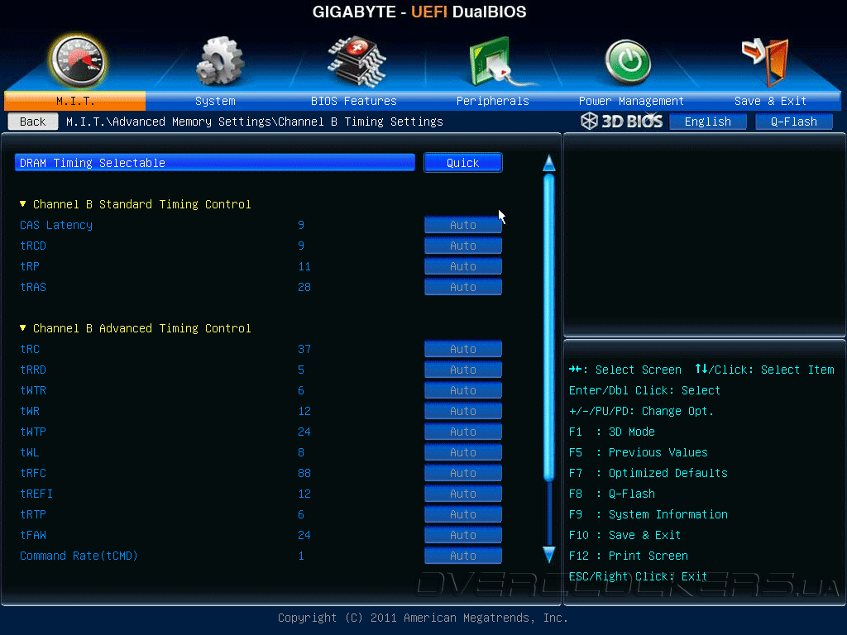Go Back to the previous menu
Image resolution: width=847 pixels, height=635 pixels.
(33, 122)
